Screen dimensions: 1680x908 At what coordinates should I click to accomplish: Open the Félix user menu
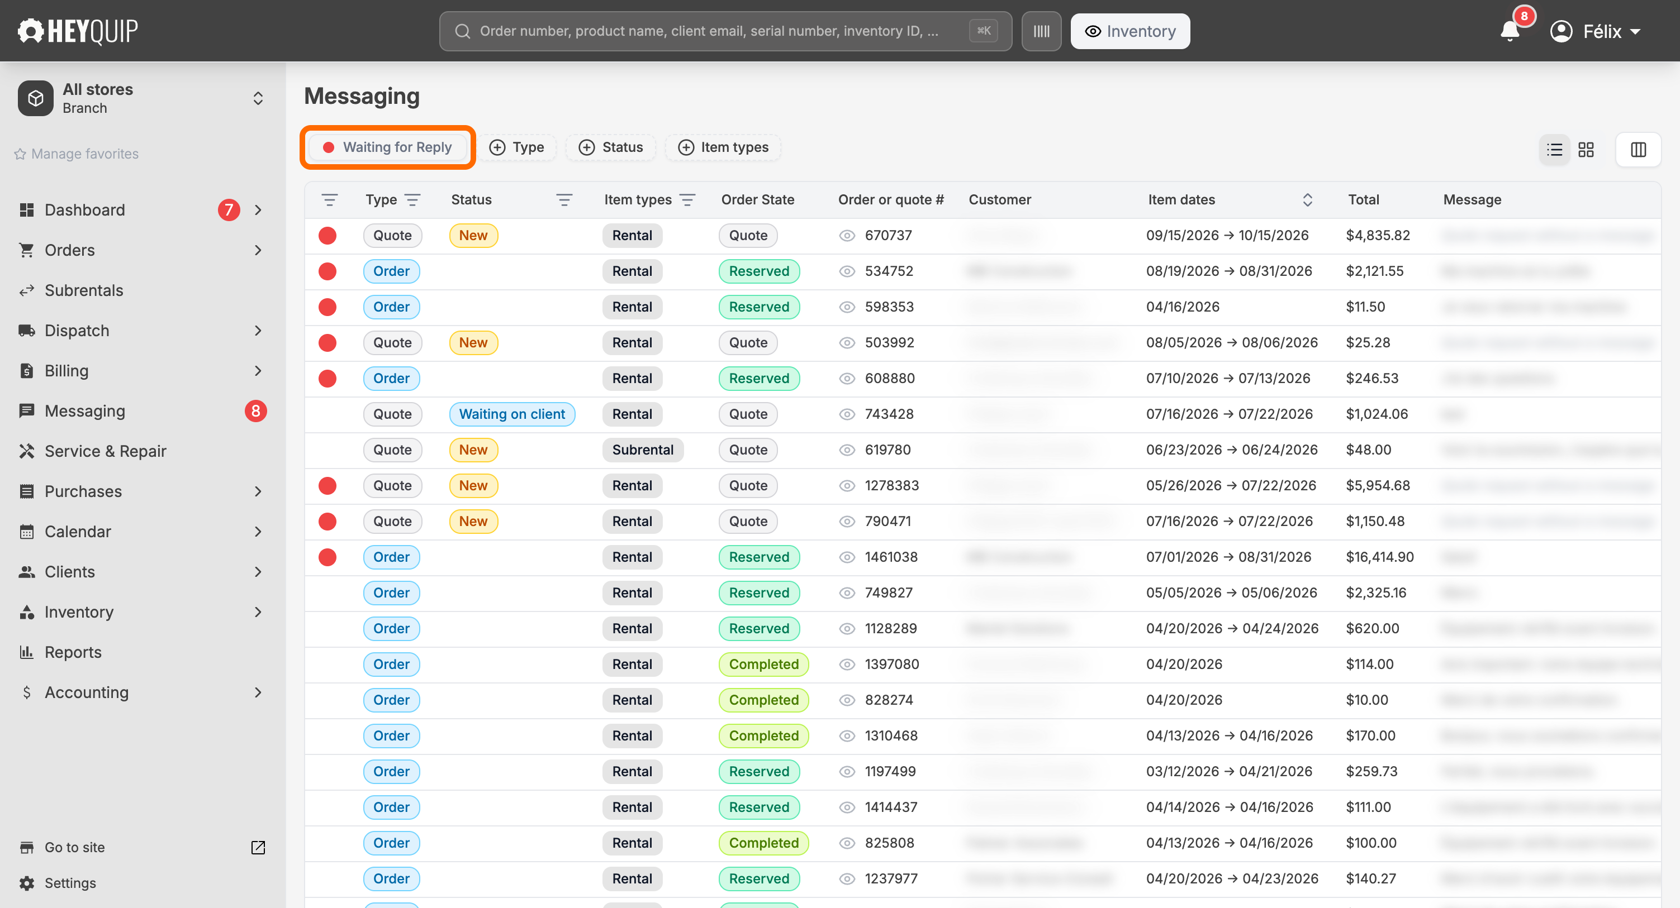[x=1595, y=31]
